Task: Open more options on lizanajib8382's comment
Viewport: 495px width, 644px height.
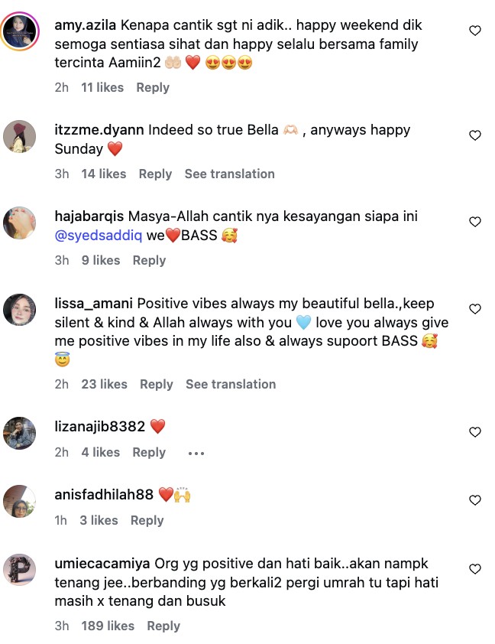Action: click(196, 453)
